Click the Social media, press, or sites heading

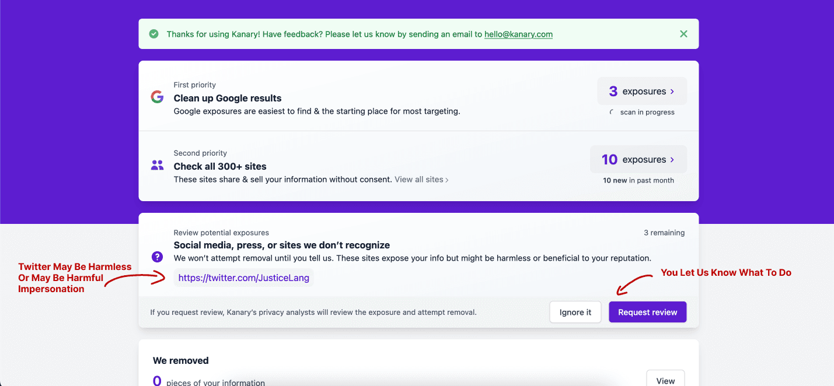(282, 245)
